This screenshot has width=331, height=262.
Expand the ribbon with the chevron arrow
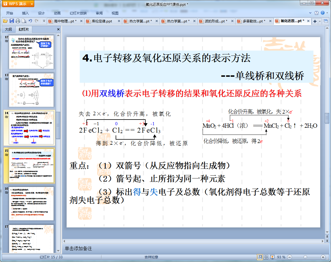(x=310, y=13)
